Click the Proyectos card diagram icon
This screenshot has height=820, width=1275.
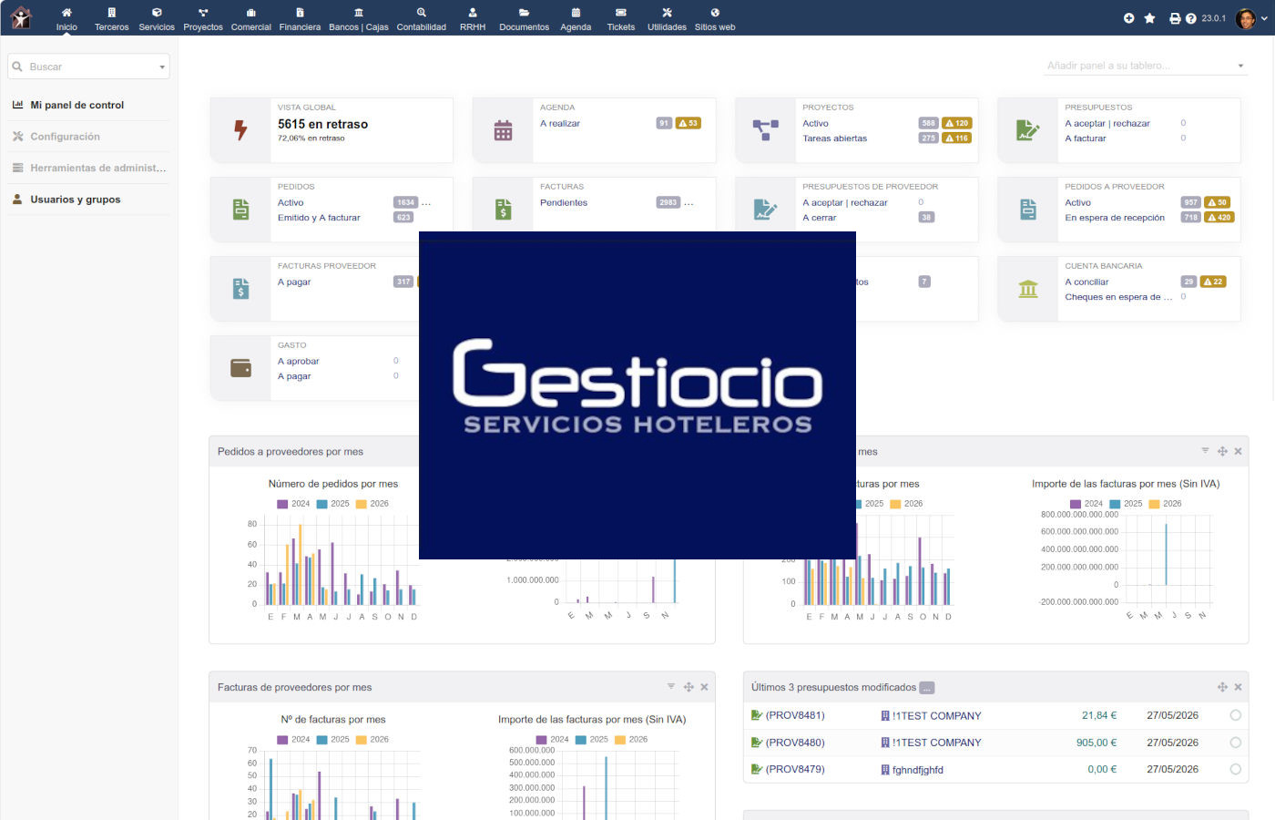pos(765,130)
